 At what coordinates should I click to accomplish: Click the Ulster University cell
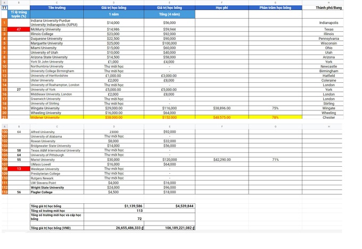[57, 80]
